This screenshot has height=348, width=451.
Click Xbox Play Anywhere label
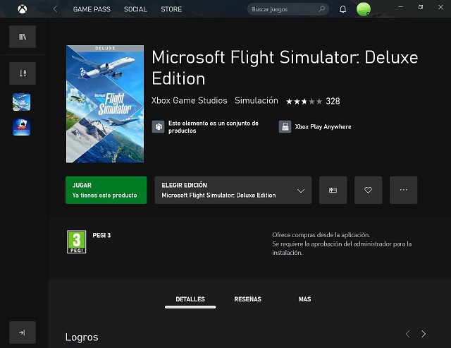pyautogui.click(x=323, y=127)
